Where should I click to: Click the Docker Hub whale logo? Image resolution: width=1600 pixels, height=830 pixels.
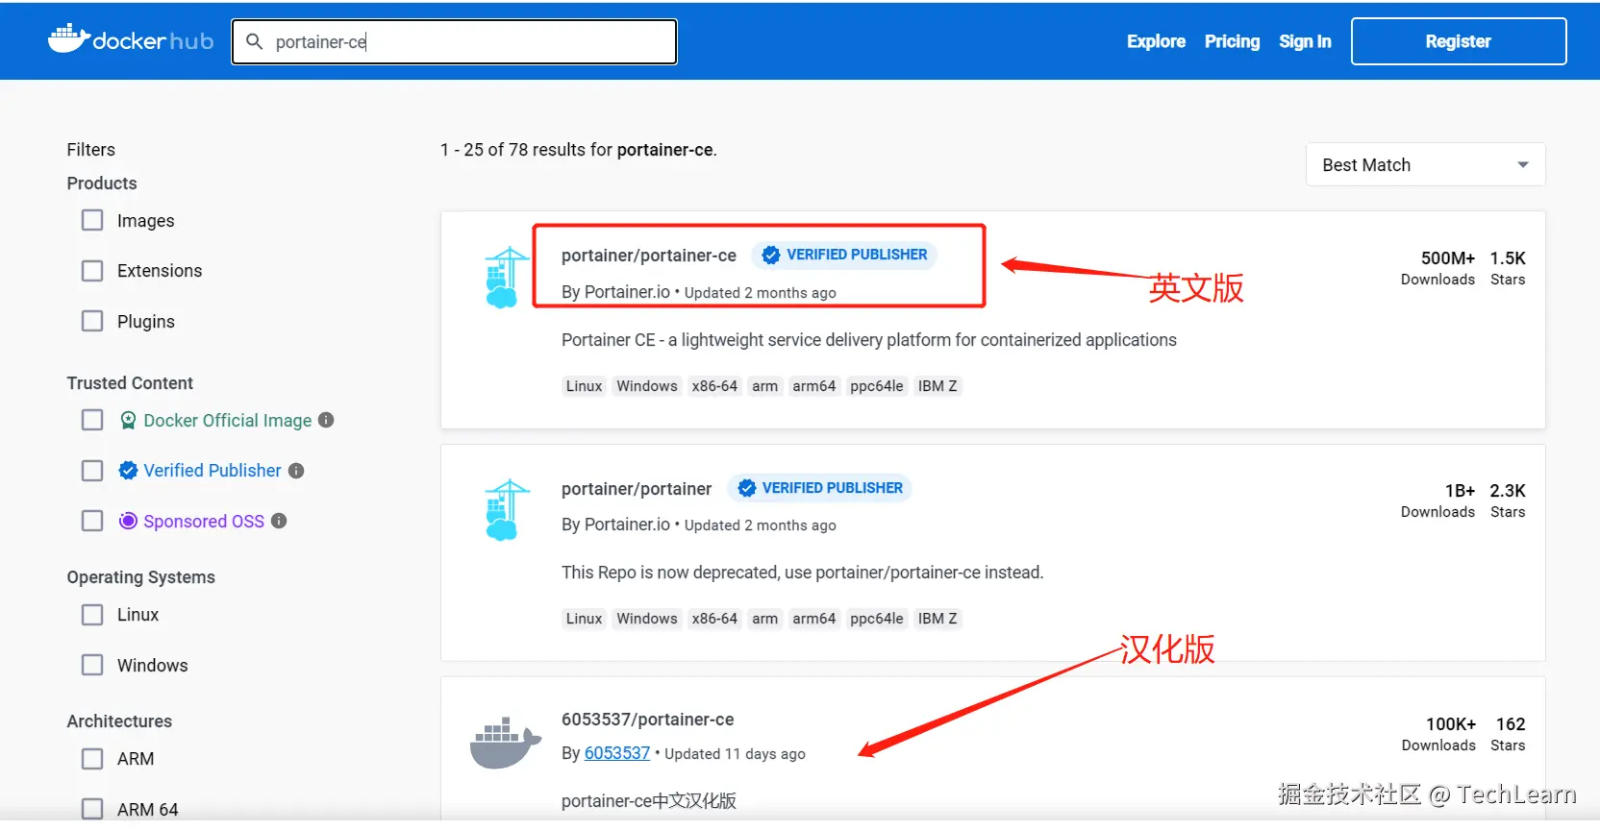tap(131, 40)
